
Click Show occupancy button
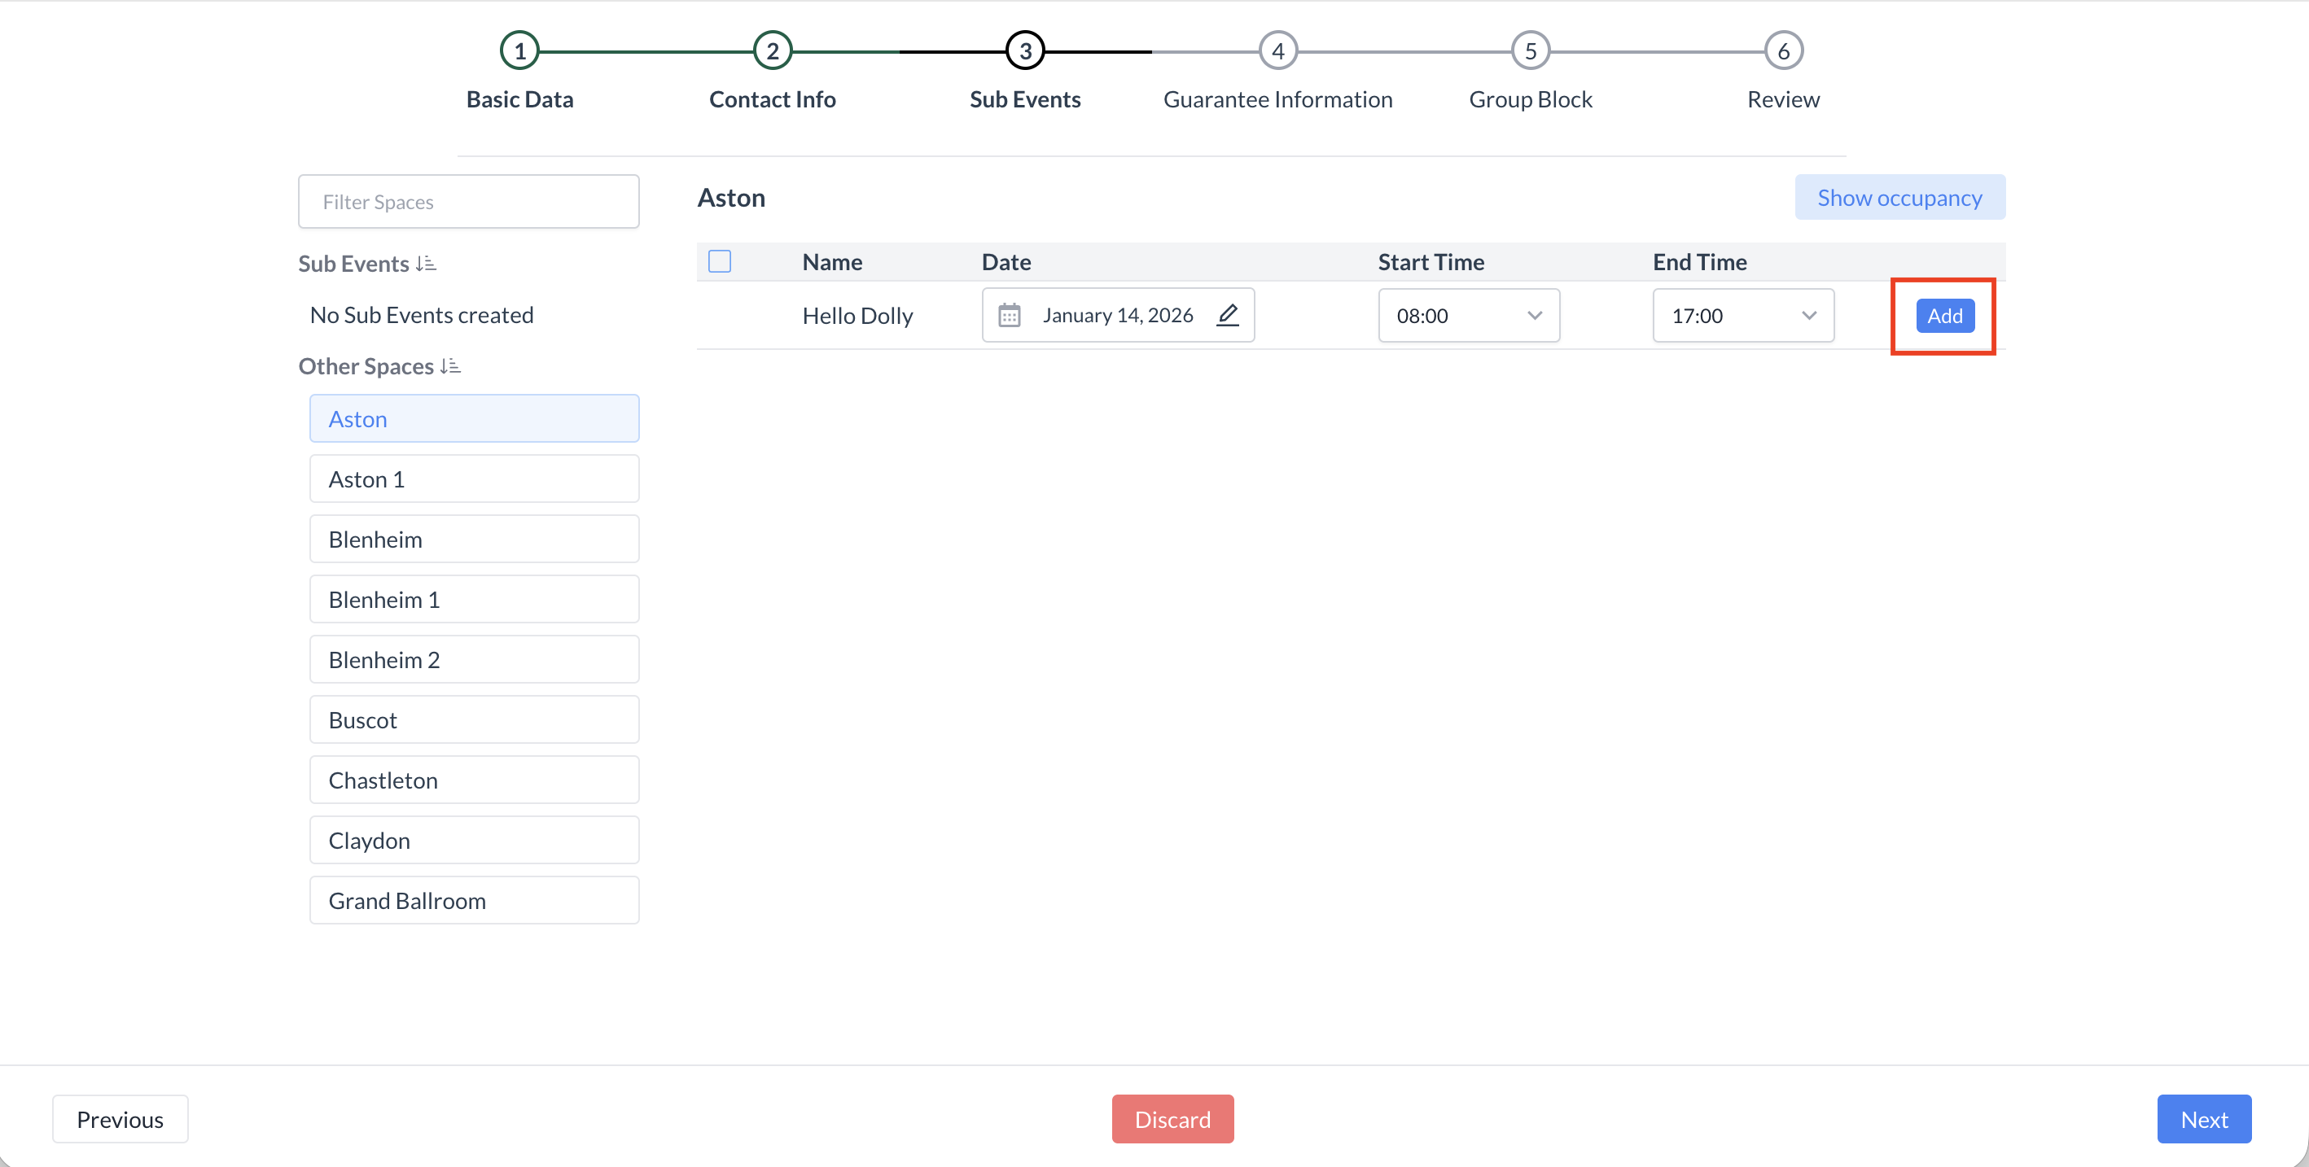(1899, 197)
